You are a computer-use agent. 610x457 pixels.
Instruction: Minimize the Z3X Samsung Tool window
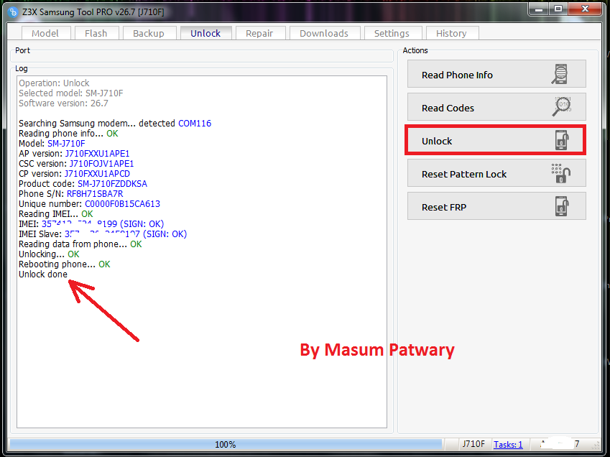pyautogui.click(x=539, y=9)
